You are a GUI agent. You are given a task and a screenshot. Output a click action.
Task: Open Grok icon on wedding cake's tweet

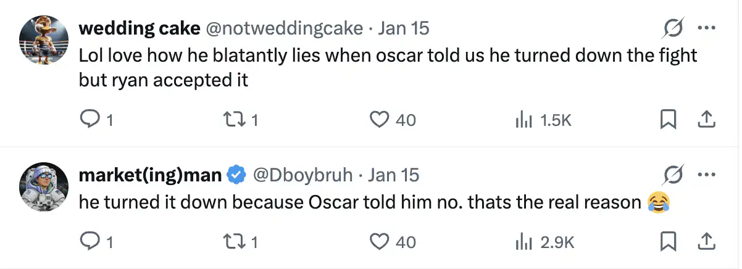pyautogui.click(x=673, y=28)
